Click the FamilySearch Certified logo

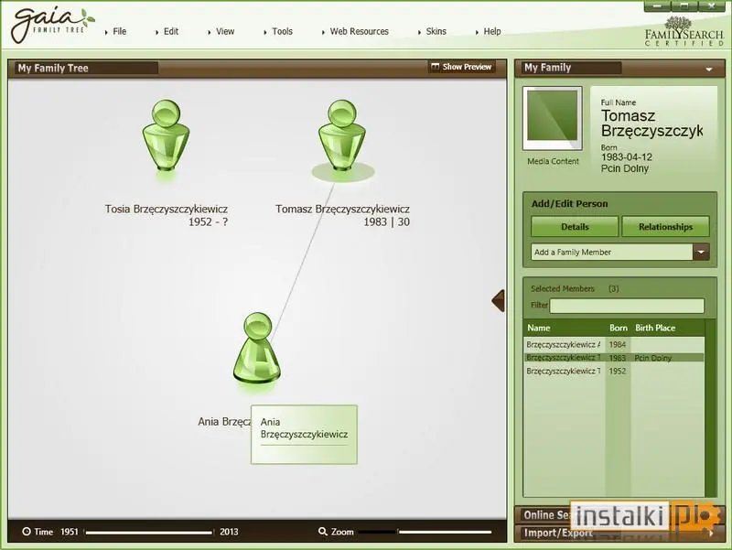point(684,32)
